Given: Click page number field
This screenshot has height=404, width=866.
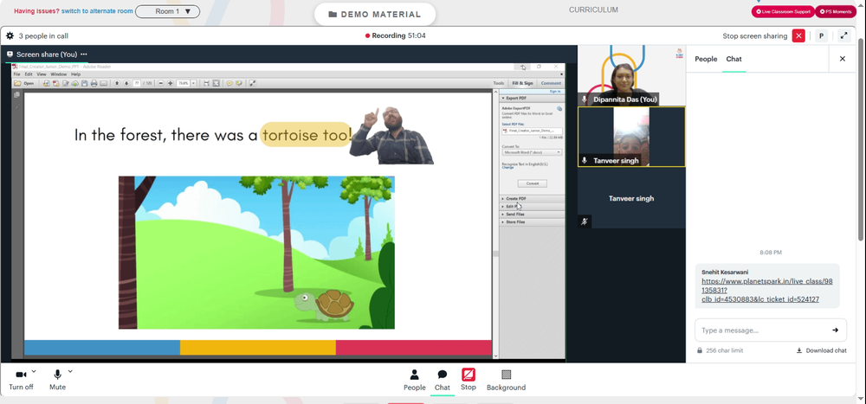Looking at the screenshot, I should 137,83.
